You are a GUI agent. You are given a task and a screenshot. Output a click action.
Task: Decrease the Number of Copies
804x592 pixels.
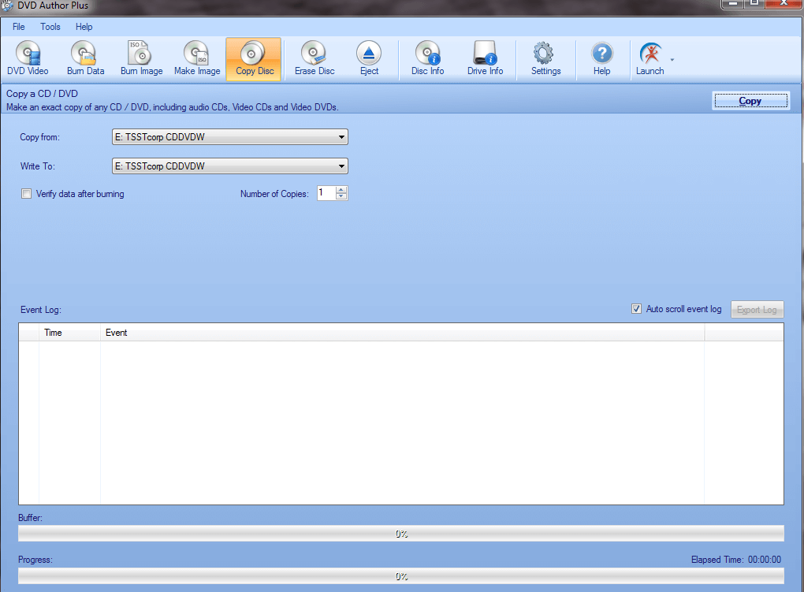[x=341, y=196]
